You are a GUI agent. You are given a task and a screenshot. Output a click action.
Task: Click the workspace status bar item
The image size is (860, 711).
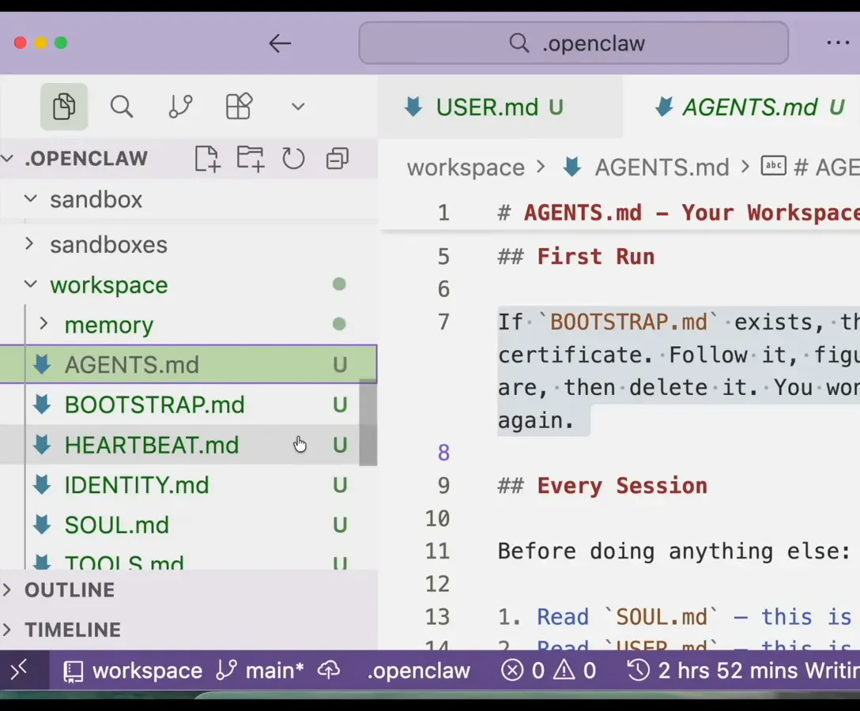click(x=133, y=671)
